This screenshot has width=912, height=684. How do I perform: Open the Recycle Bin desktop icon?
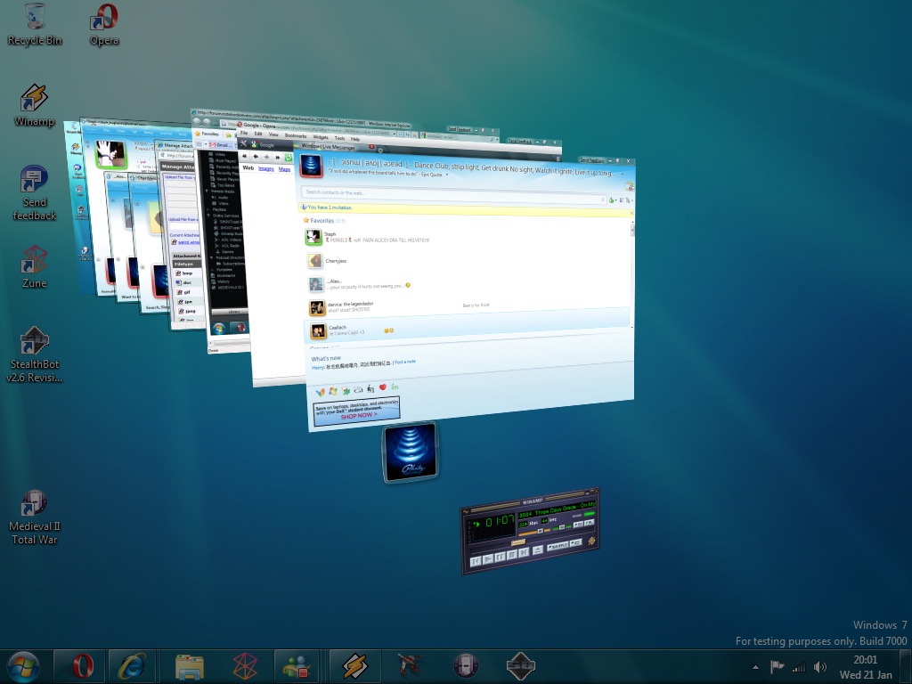click(x=35, y=24)
